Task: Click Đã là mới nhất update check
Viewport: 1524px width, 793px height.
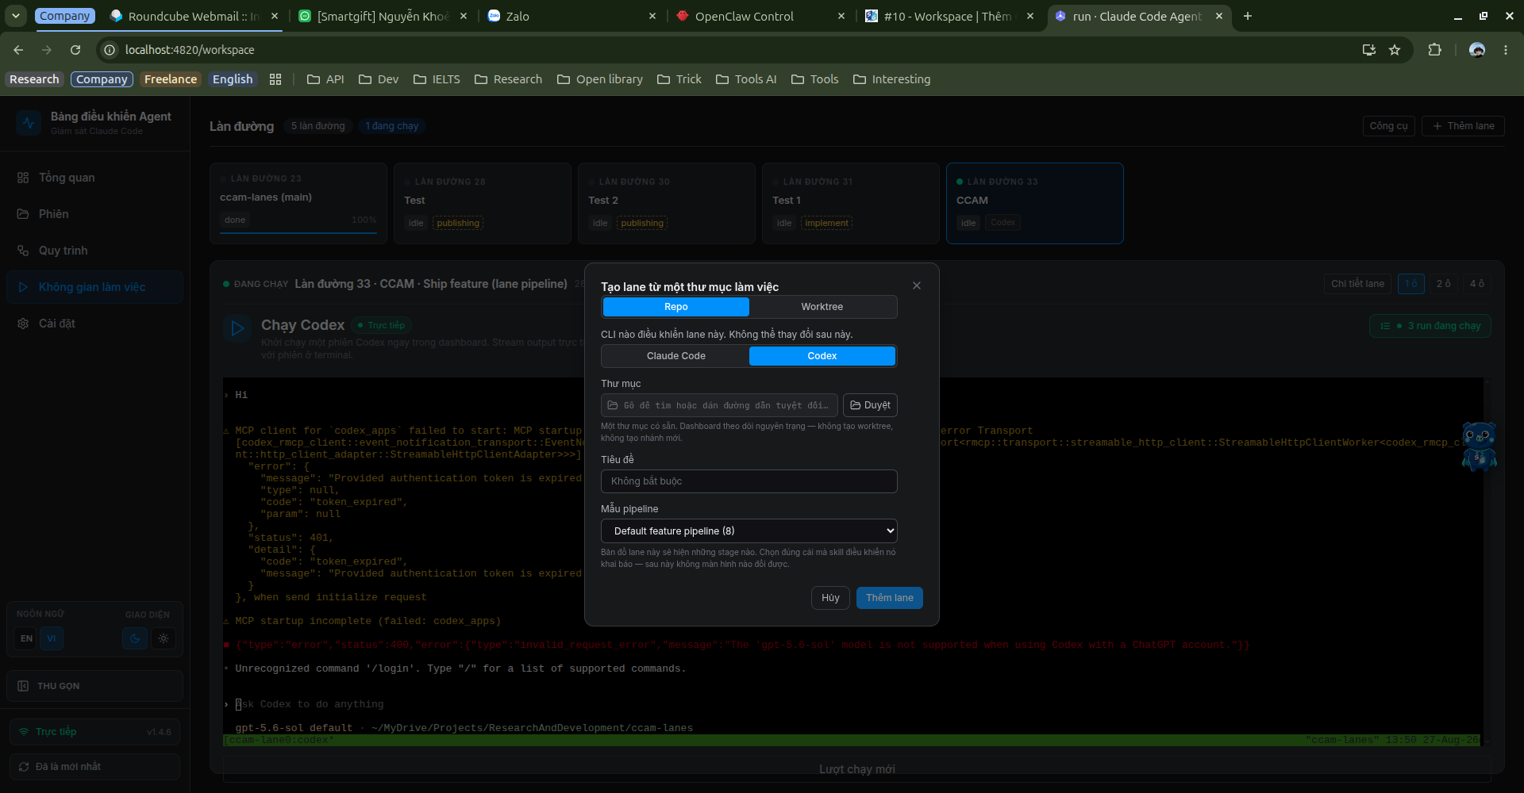Action: 94,767
